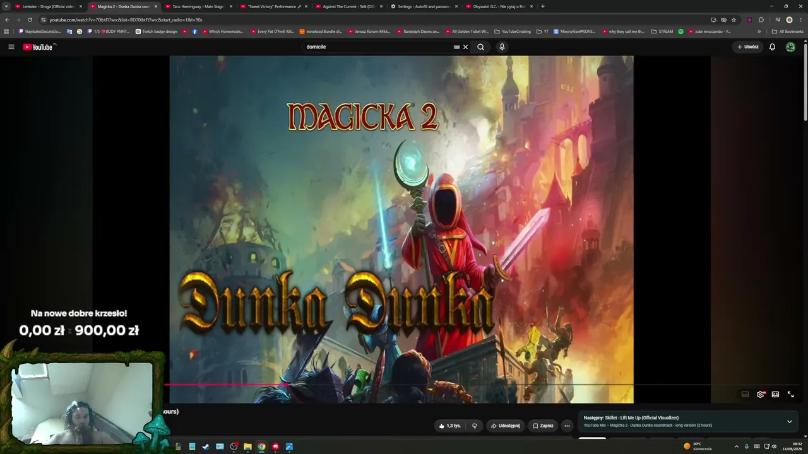Image resolution: width=808 pixels, height=454 pixels.
Task: Switch the player to theater mode
Action: pyautogui.click(x=775, y=395)
